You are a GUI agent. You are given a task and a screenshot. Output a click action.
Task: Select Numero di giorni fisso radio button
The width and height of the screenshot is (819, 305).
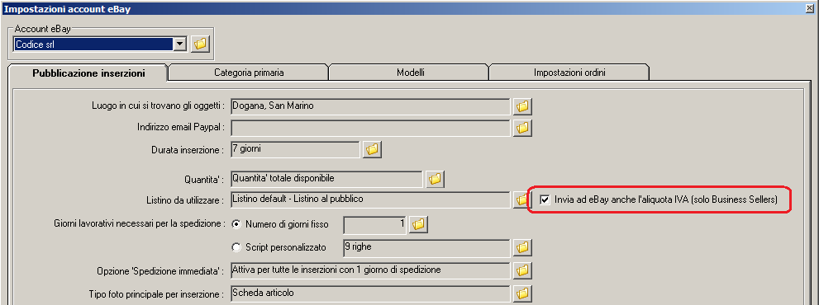(x=236, y=225)
